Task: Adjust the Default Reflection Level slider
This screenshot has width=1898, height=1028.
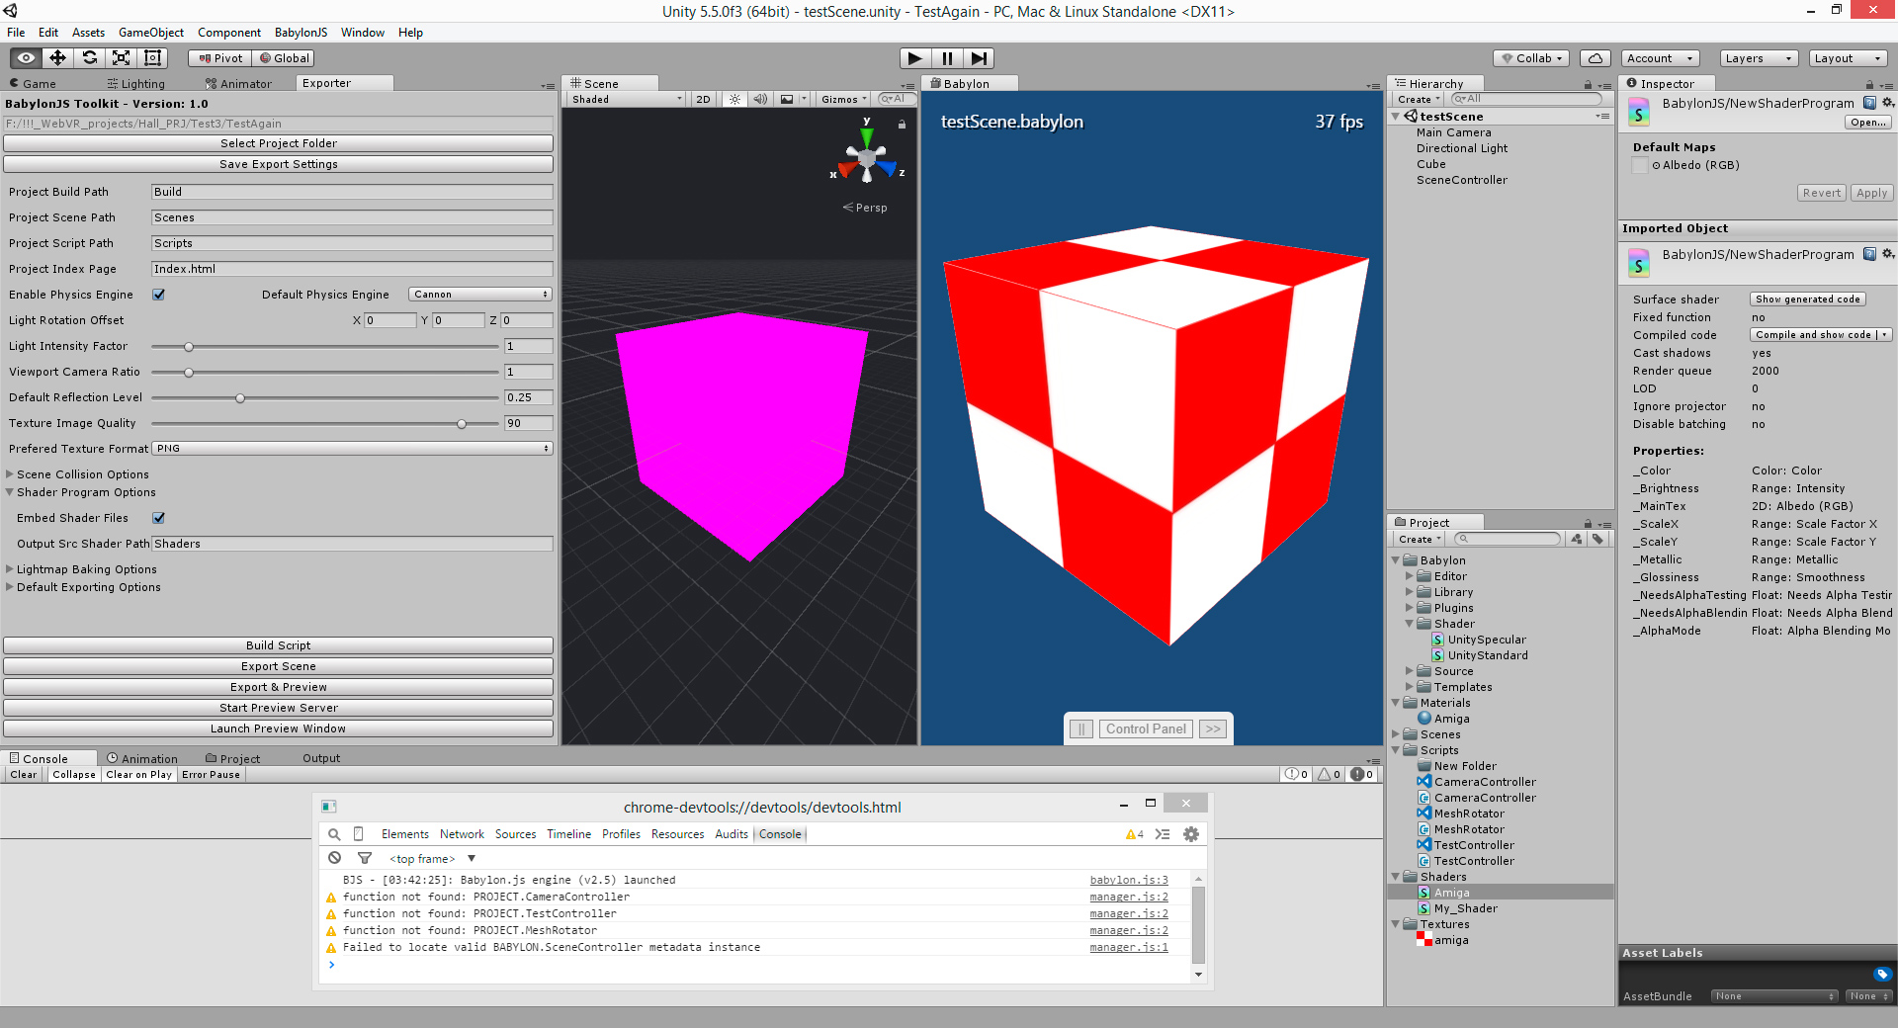Action: [x=325, y=397]
